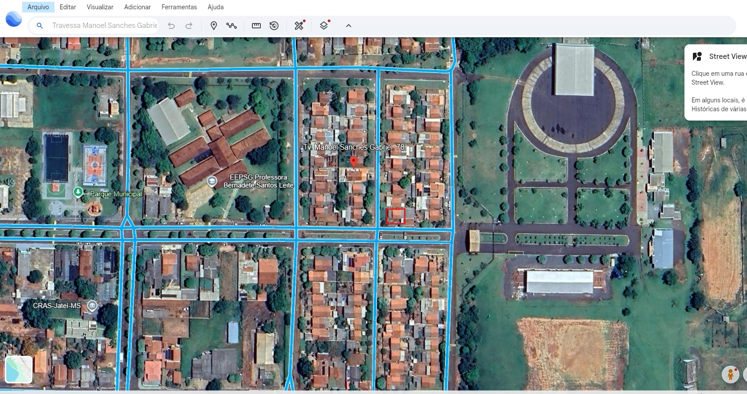Click the map style thumbnail
747x394 pixels.
(19, 369)
